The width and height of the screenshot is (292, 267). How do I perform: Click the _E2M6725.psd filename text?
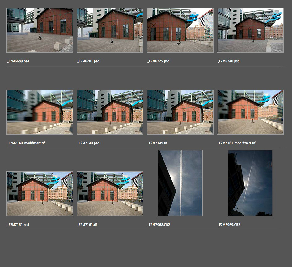(159, 61)
